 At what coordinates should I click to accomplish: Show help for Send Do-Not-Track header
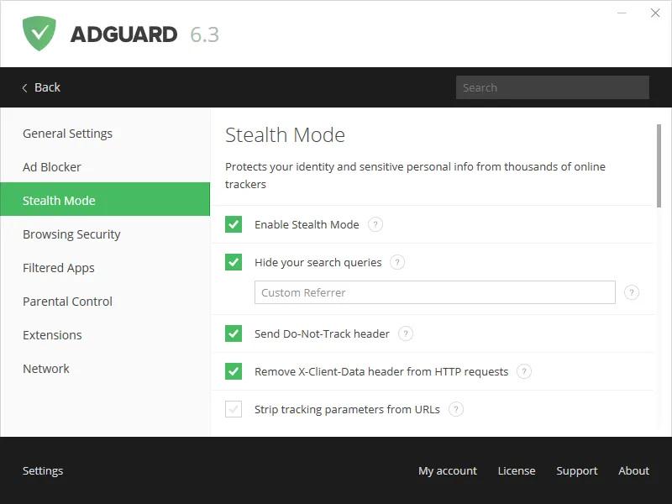pyautogui.click(x=406, y=333)
